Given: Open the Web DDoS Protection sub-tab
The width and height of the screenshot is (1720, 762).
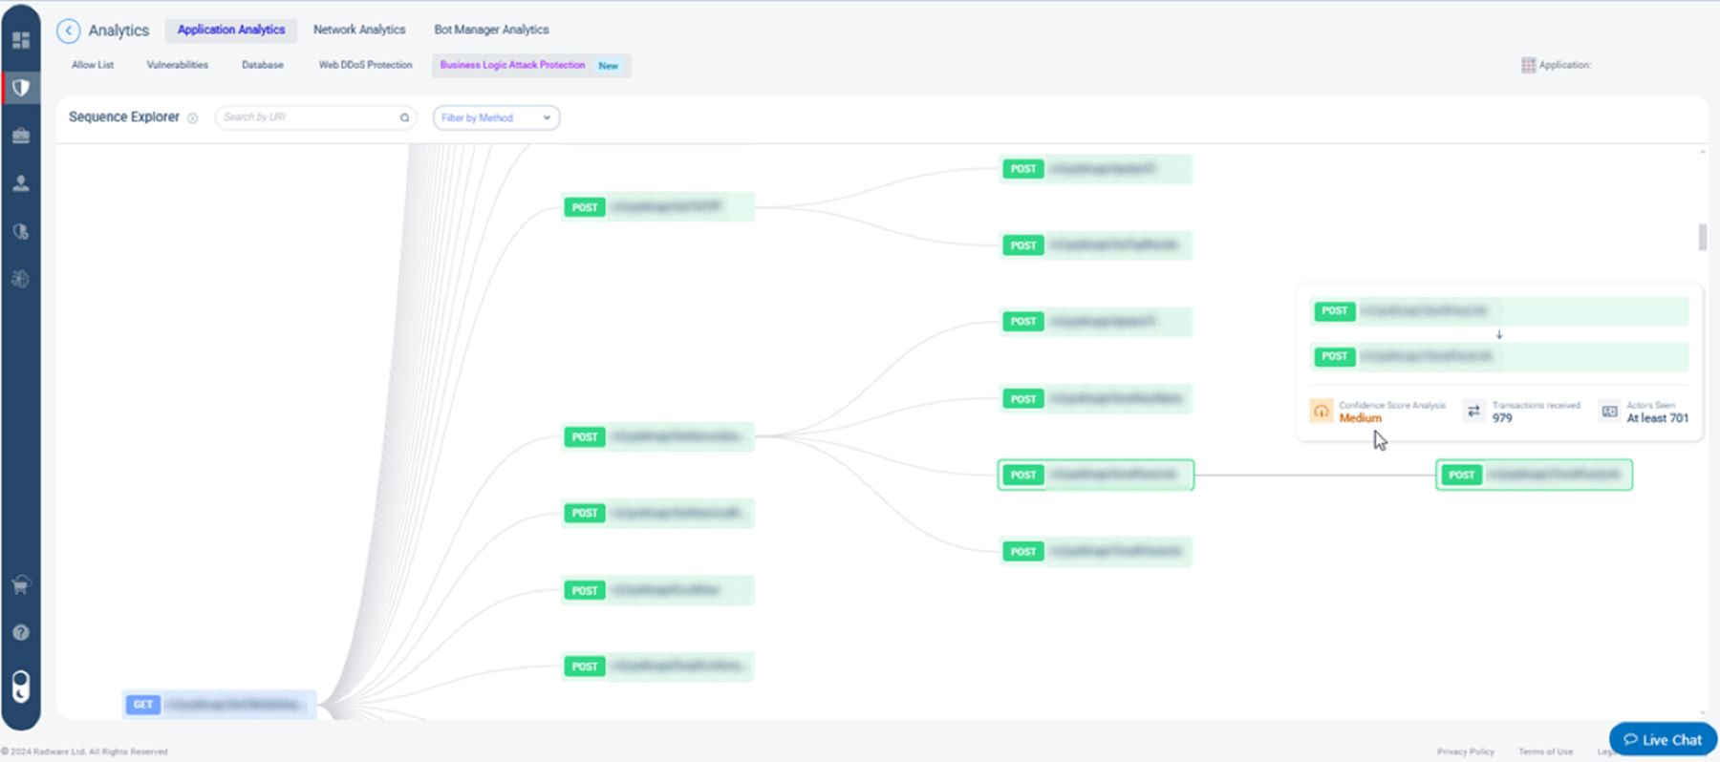Looking at the screenshot, I should [x=365, y=65].
